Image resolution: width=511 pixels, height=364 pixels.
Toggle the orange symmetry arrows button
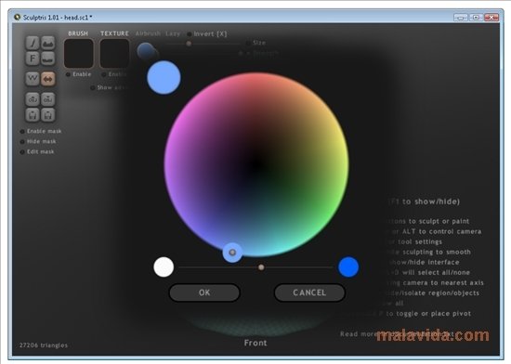(48, 79)
